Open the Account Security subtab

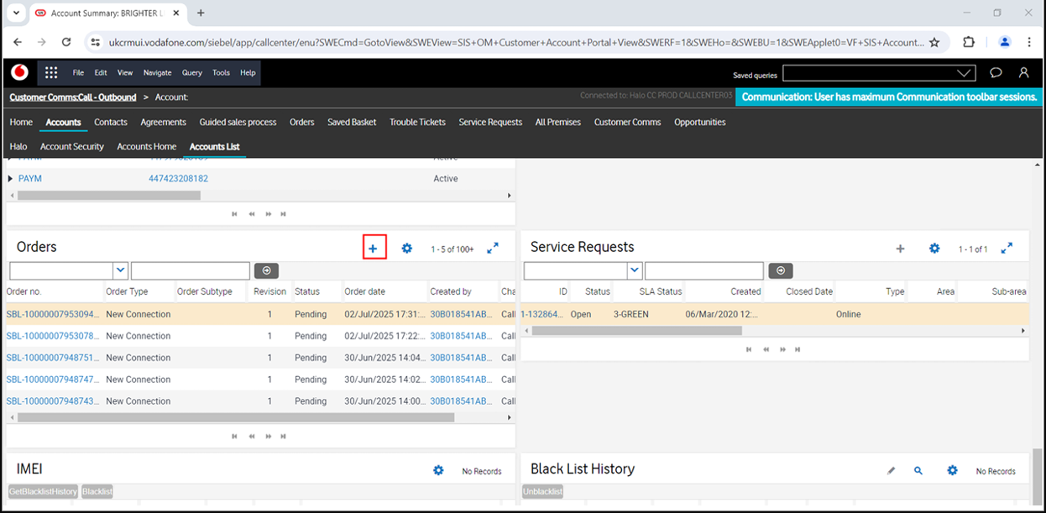coord(72,147)
